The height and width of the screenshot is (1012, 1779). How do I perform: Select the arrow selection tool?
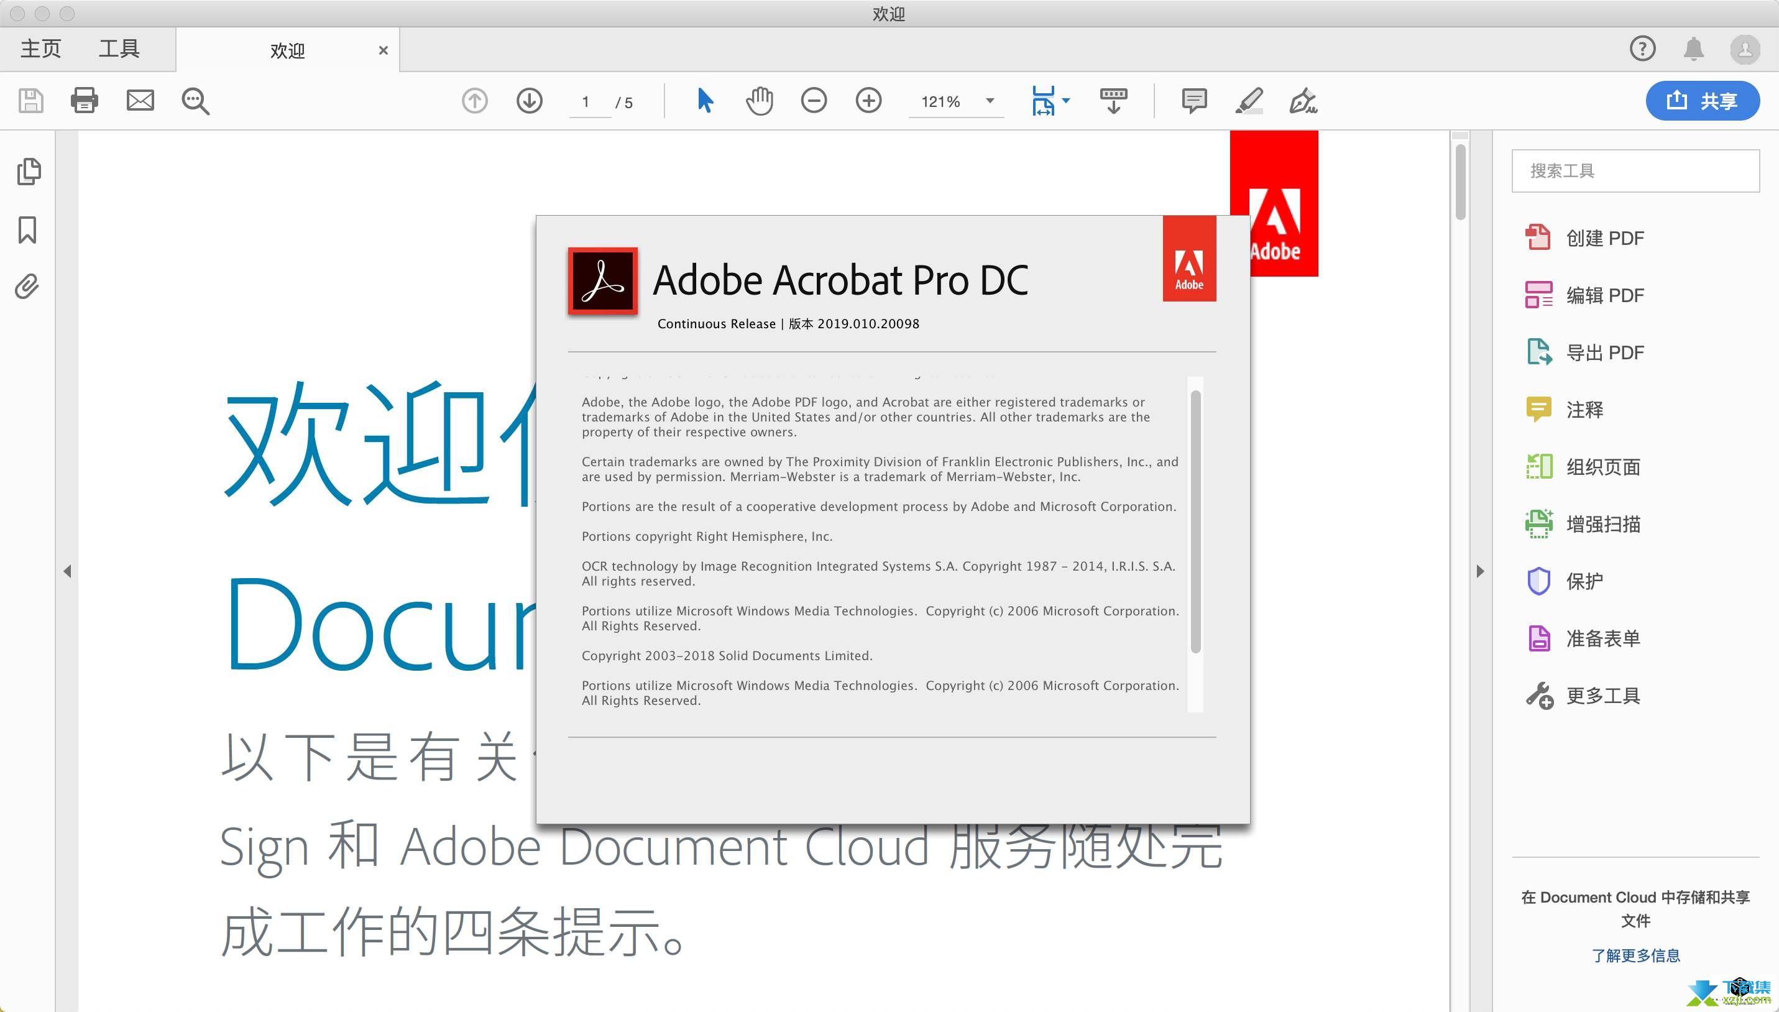click(705, 101)
